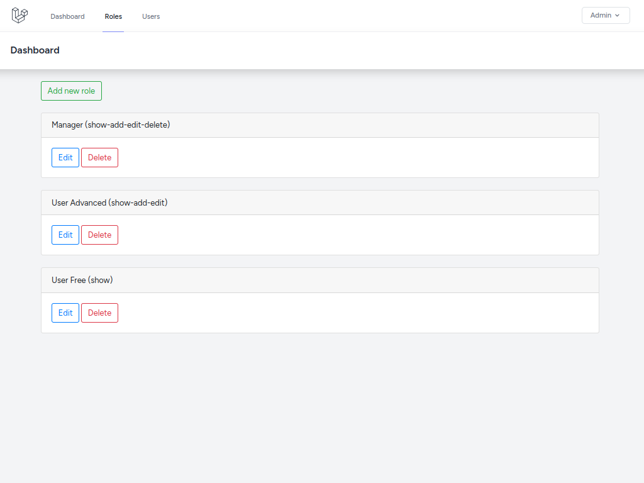Navigate to the Dashboard nav item
The image size is (644, 483).
click(67, 16)
